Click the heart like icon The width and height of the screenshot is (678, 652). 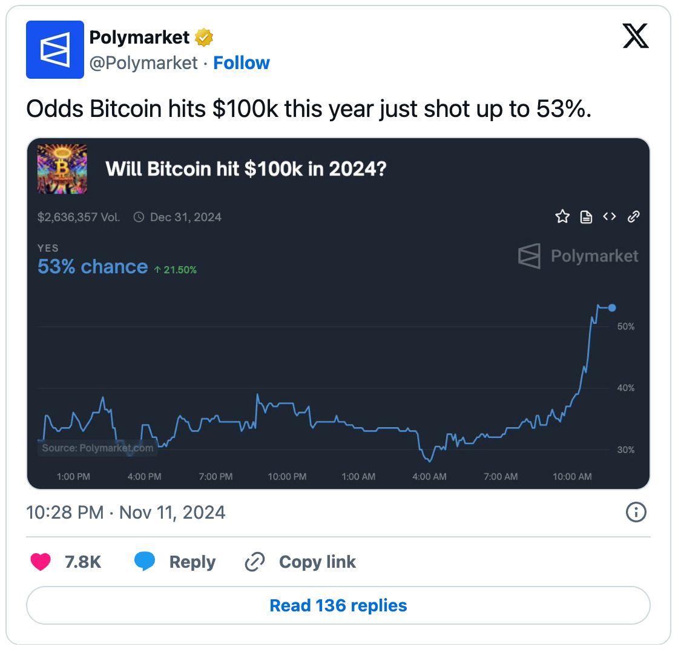tap(41, 562)
